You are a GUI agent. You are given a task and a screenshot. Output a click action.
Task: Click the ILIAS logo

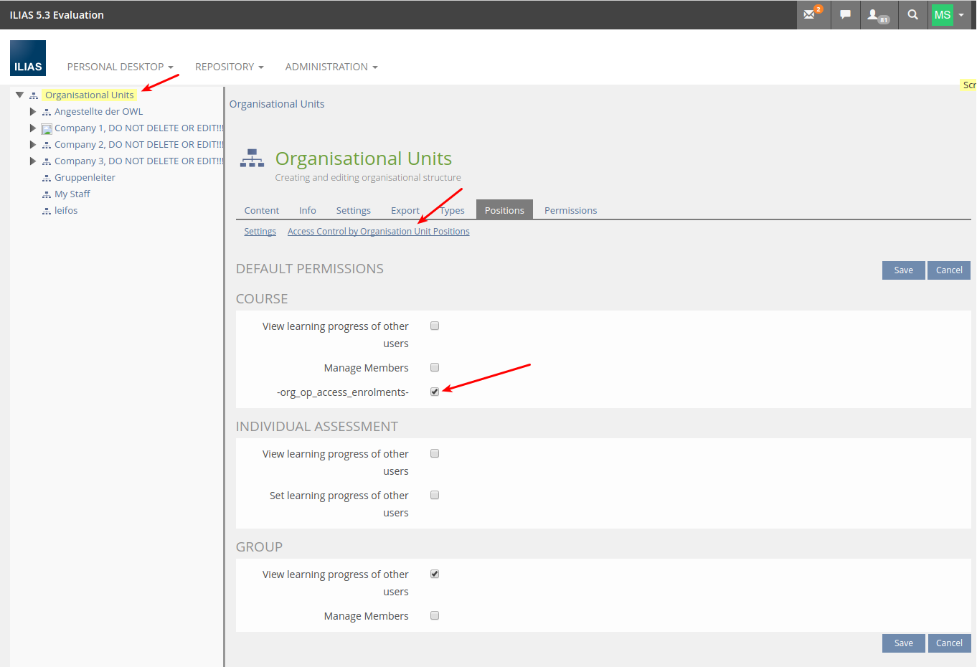coord(28,58)
